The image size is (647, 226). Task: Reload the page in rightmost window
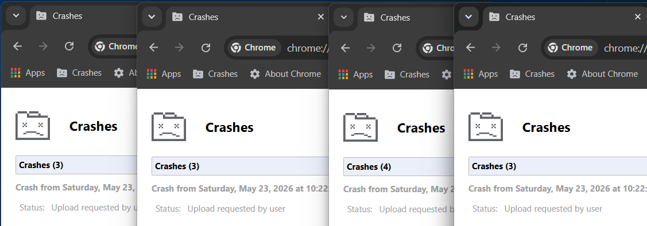522,48
